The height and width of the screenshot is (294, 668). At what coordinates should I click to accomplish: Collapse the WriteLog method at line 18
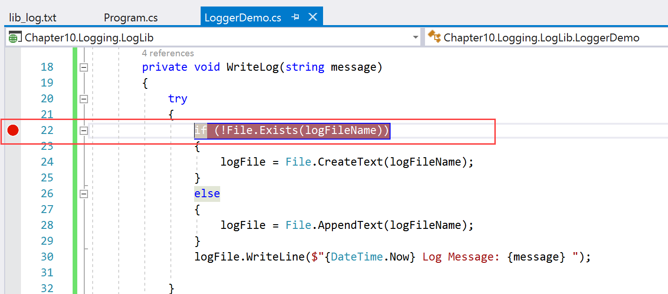click(84, 67)
